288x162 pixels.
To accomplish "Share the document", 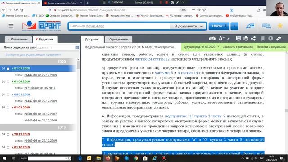I will point(253,39).
